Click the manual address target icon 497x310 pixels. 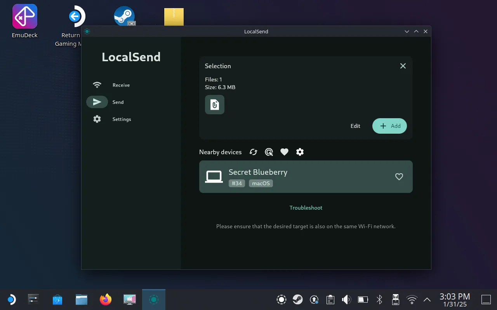pyautogui.click(x=269, y=152)
